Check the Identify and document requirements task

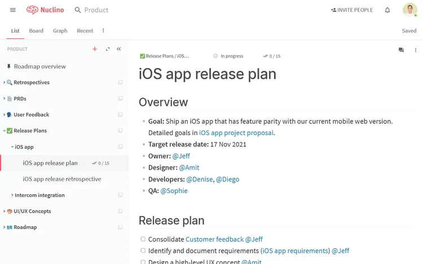point(143,250)
